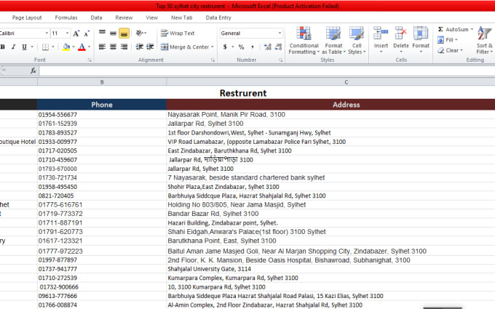495x309 pixels.
Task: Click in the formula bar input
Action: [267, 71]
